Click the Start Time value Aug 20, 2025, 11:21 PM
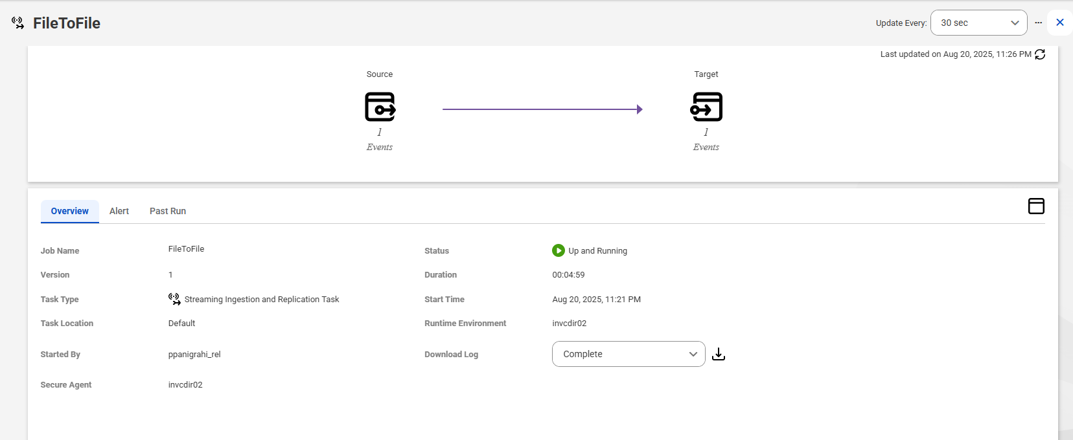 (596, 300)
